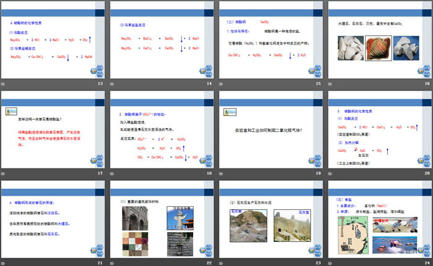The height and width of the screenshot is (266, 433).
Task: Click the animation star icon under slide 21
Action: 3,264
